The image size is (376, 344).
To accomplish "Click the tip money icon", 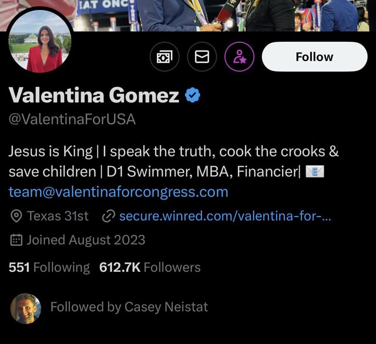I will tap(164, 57).
